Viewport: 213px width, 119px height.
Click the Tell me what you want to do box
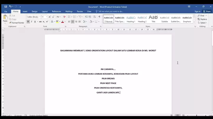pyautogui.click(x=110, y=11)
